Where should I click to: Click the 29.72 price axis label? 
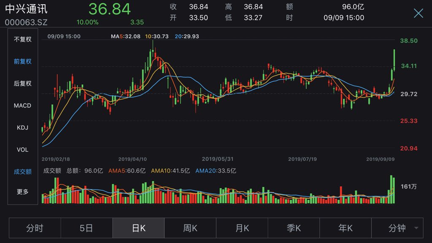(x=409, y=94)
